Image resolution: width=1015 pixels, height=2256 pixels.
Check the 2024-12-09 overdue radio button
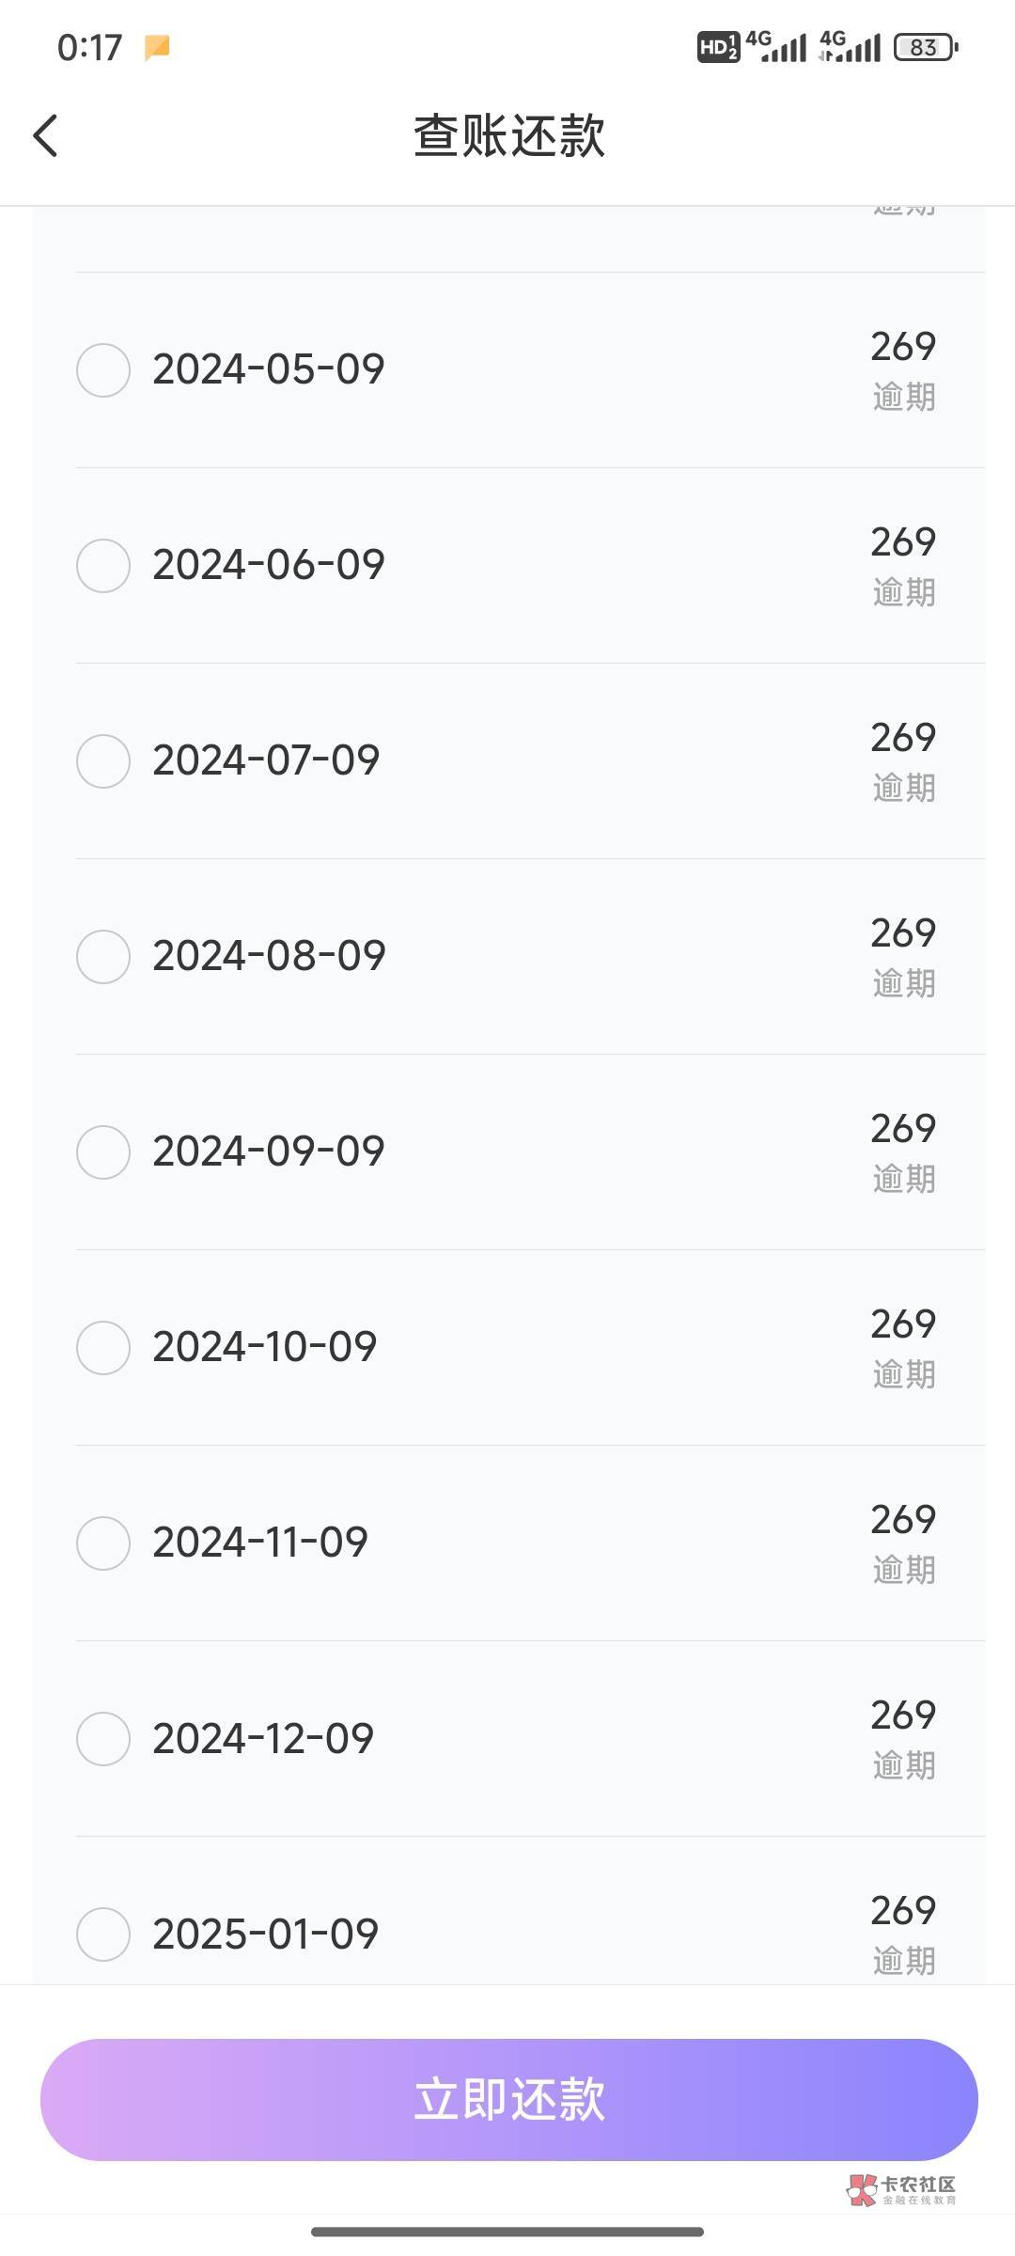pos(103,1738)
